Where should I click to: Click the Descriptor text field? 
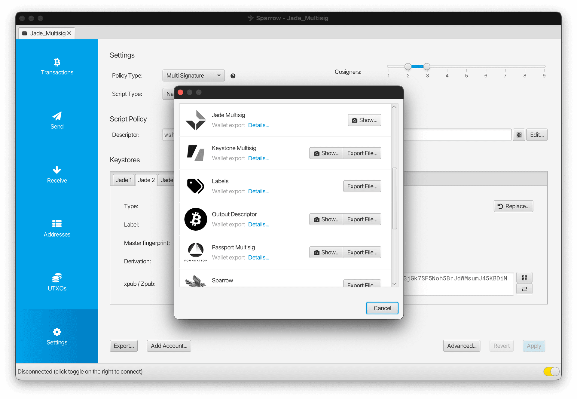coord(457,135)
